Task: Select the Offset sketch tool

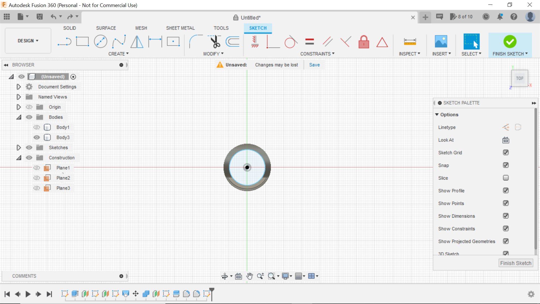Action: pyautogui.click(x=232, y=41)
